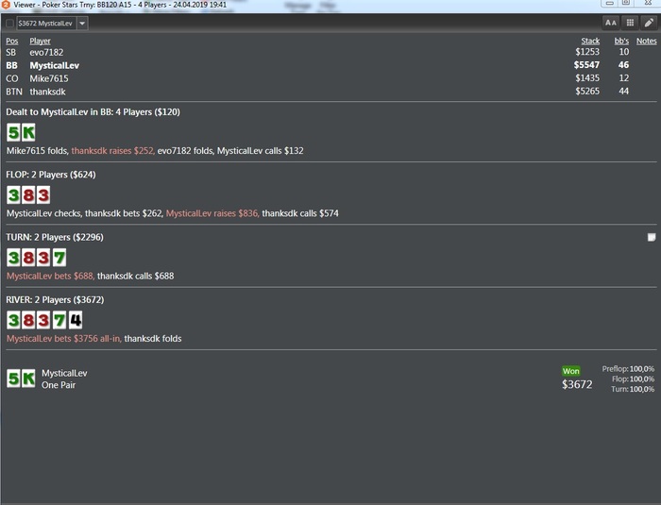Click the green Won badge
This screenshot has height=505, width=661.
click(x=570, y=371)
